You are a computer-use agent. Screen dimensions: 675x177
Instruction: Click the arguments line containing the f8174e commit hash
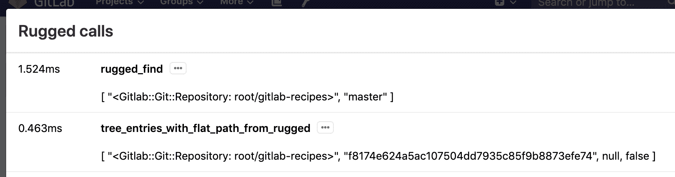point(378,156)
